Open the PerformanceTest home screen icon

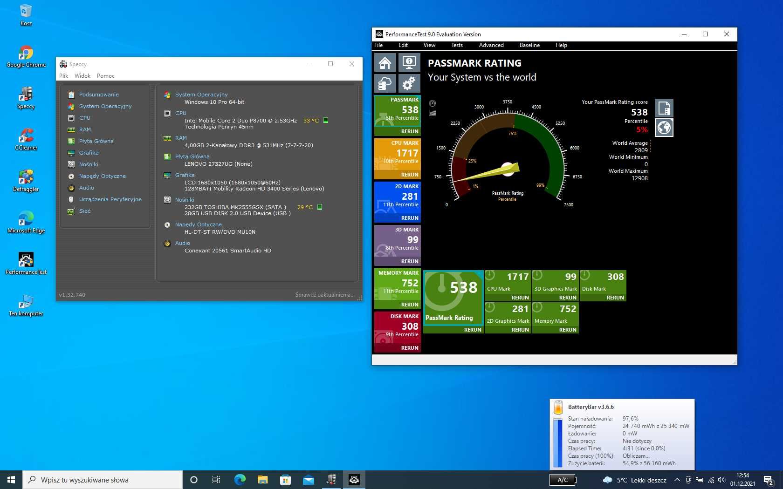coord(385,62)
